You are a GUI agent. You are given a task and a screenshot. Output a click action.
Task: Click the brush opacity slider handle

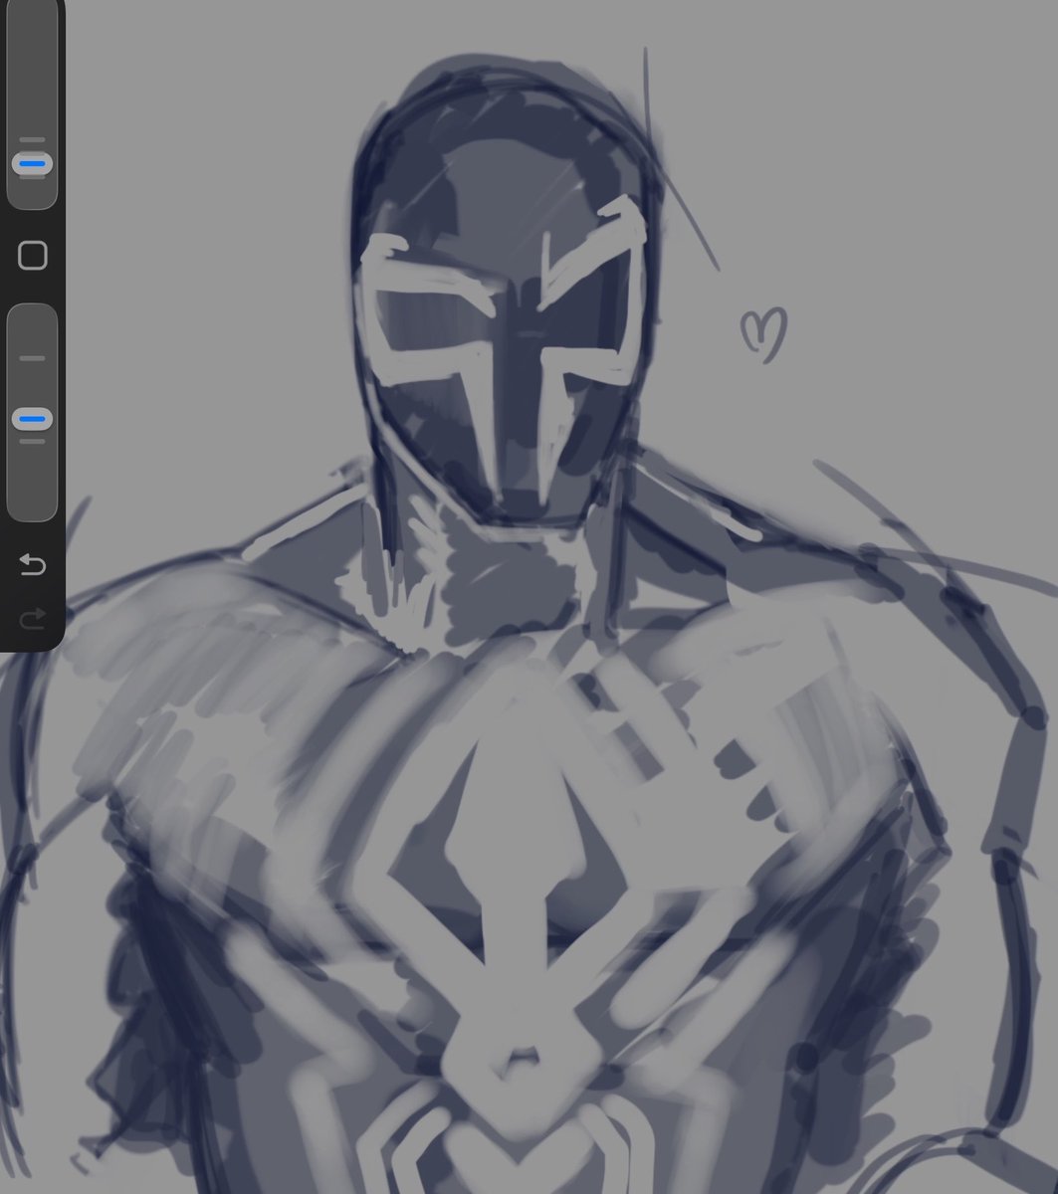click(x=32, y=420)
